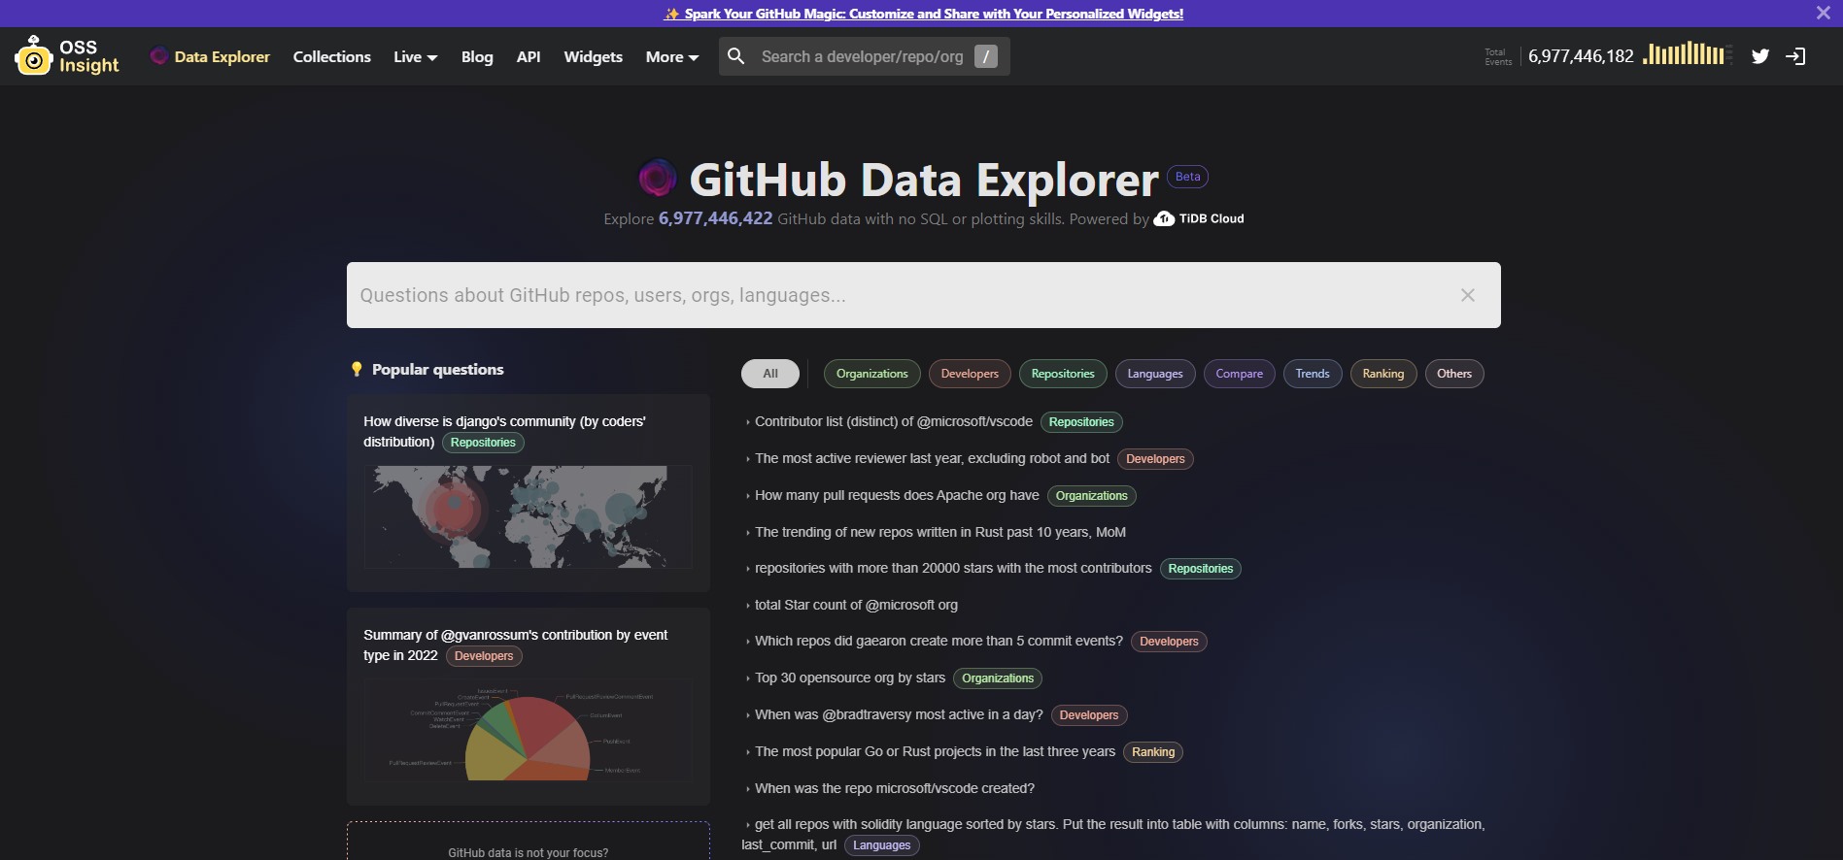Open the Blog page
This screenshot has height=860, width=1843.
[477, 56]
